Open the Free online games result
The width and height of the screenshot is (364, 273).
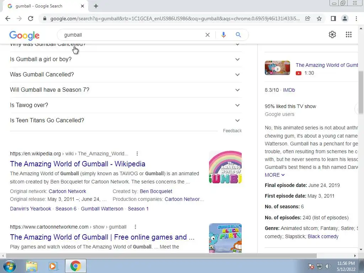coord(102,237)
